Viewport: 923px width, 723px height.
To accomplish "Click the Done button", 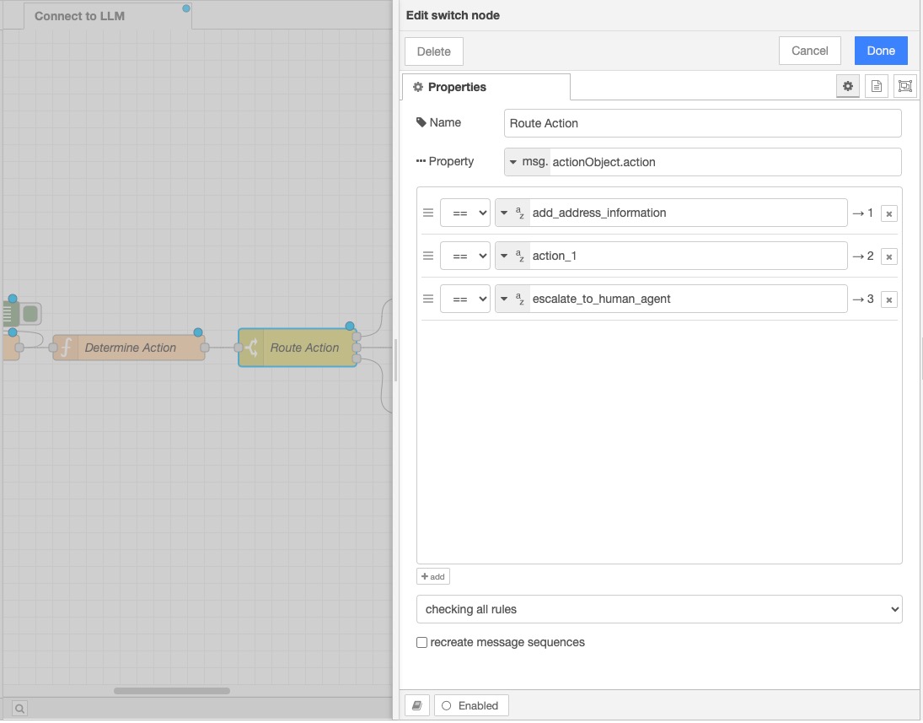I will pos(880,51).
